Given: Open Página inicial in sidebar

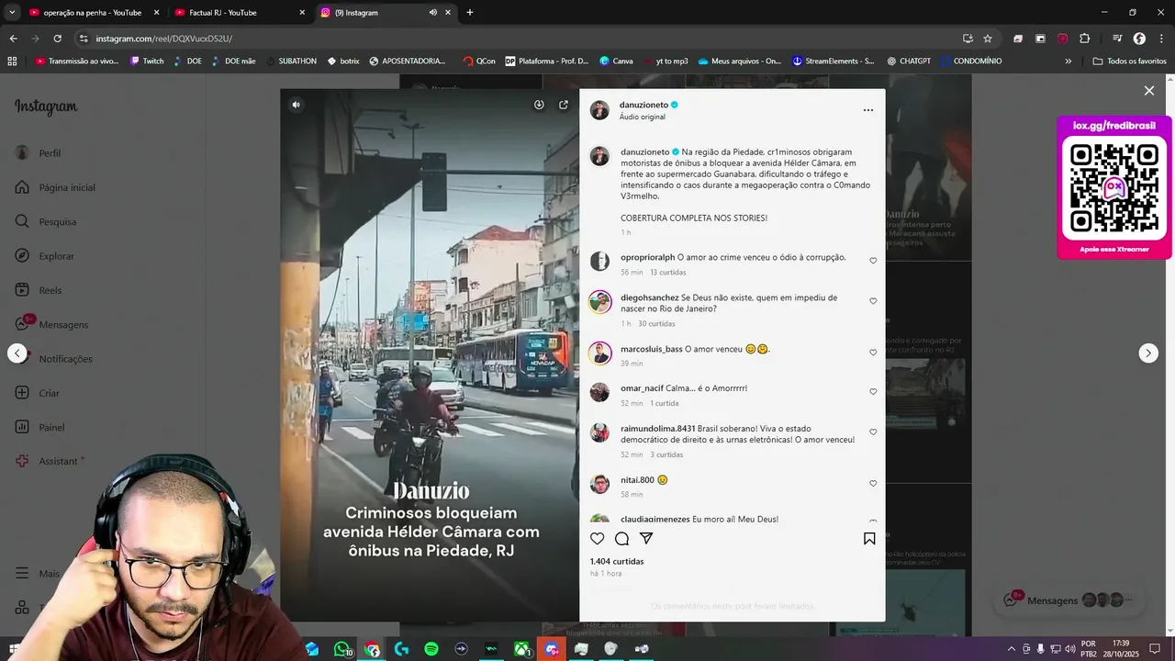Looking at the screenshot, I should pos(55,187).
